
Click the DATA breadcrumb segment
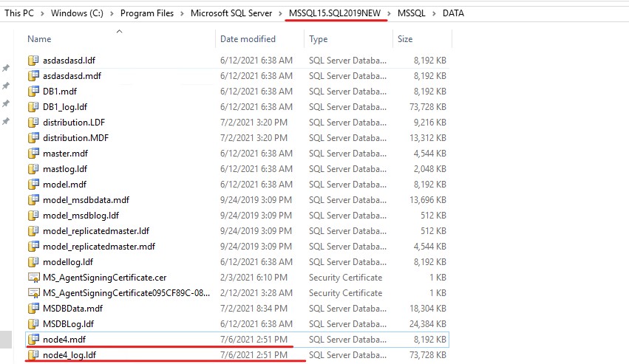coord(453,13)
